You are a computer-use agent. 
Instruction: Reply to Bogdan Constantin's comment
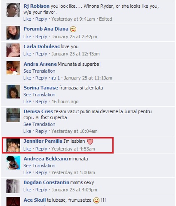(41, 190)
